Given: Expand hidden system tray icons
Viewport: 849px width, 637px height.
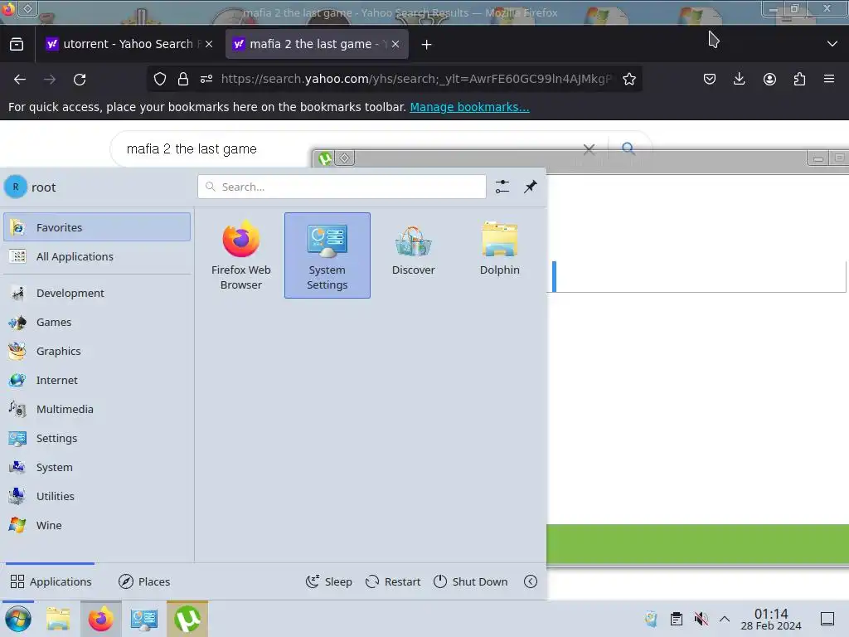Looking at the screenshot, I should [725, 619].
